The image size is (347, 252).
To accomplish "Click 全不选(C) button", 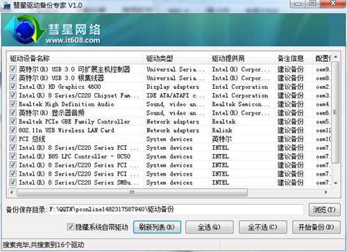I will (263, 227).
